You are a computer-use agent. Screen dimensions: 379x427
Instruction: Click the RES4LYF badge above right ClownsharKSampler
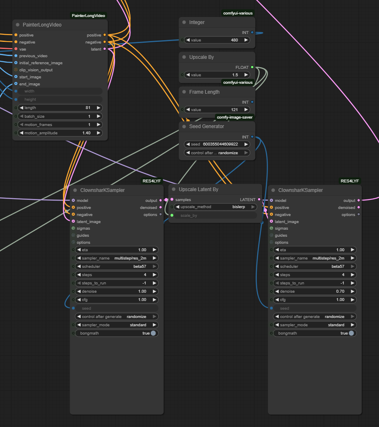click(x=350, y=181)
